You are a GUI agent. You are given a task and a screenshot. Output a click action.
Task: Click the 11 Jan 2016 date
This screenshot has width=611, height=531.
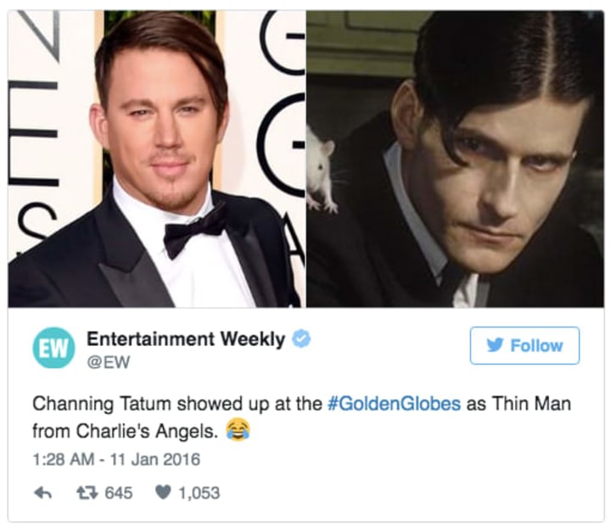pyautogui.click(x=155, y=460)
